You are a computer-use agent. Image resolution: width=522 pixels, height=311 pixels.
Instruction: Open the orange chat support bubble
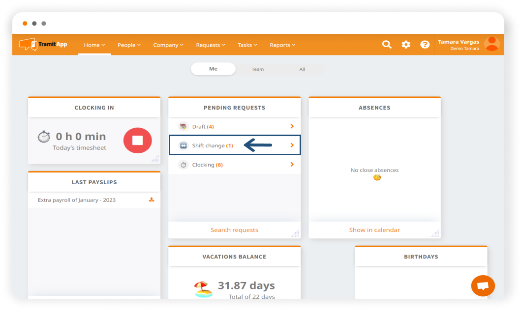pos(483,285)
